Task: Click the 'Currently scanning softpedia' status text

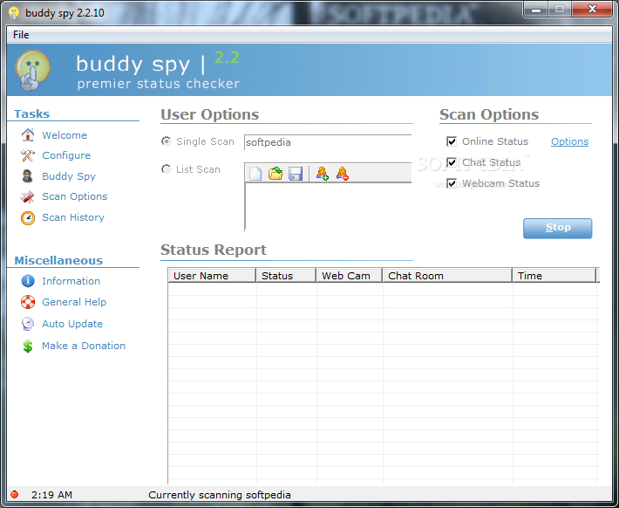Action: (x=220, y=495)
